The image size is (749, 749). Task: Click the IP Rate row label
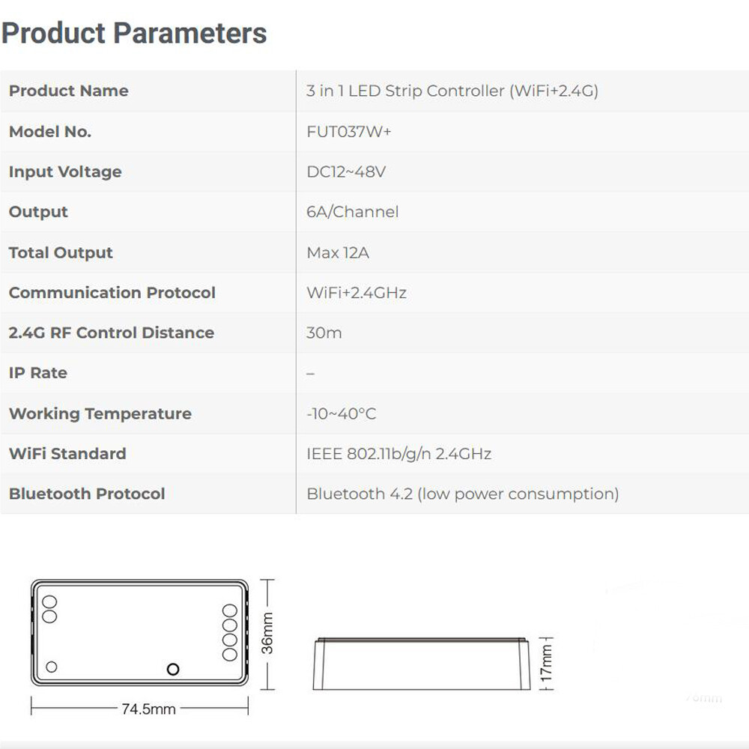click(38, 372)
